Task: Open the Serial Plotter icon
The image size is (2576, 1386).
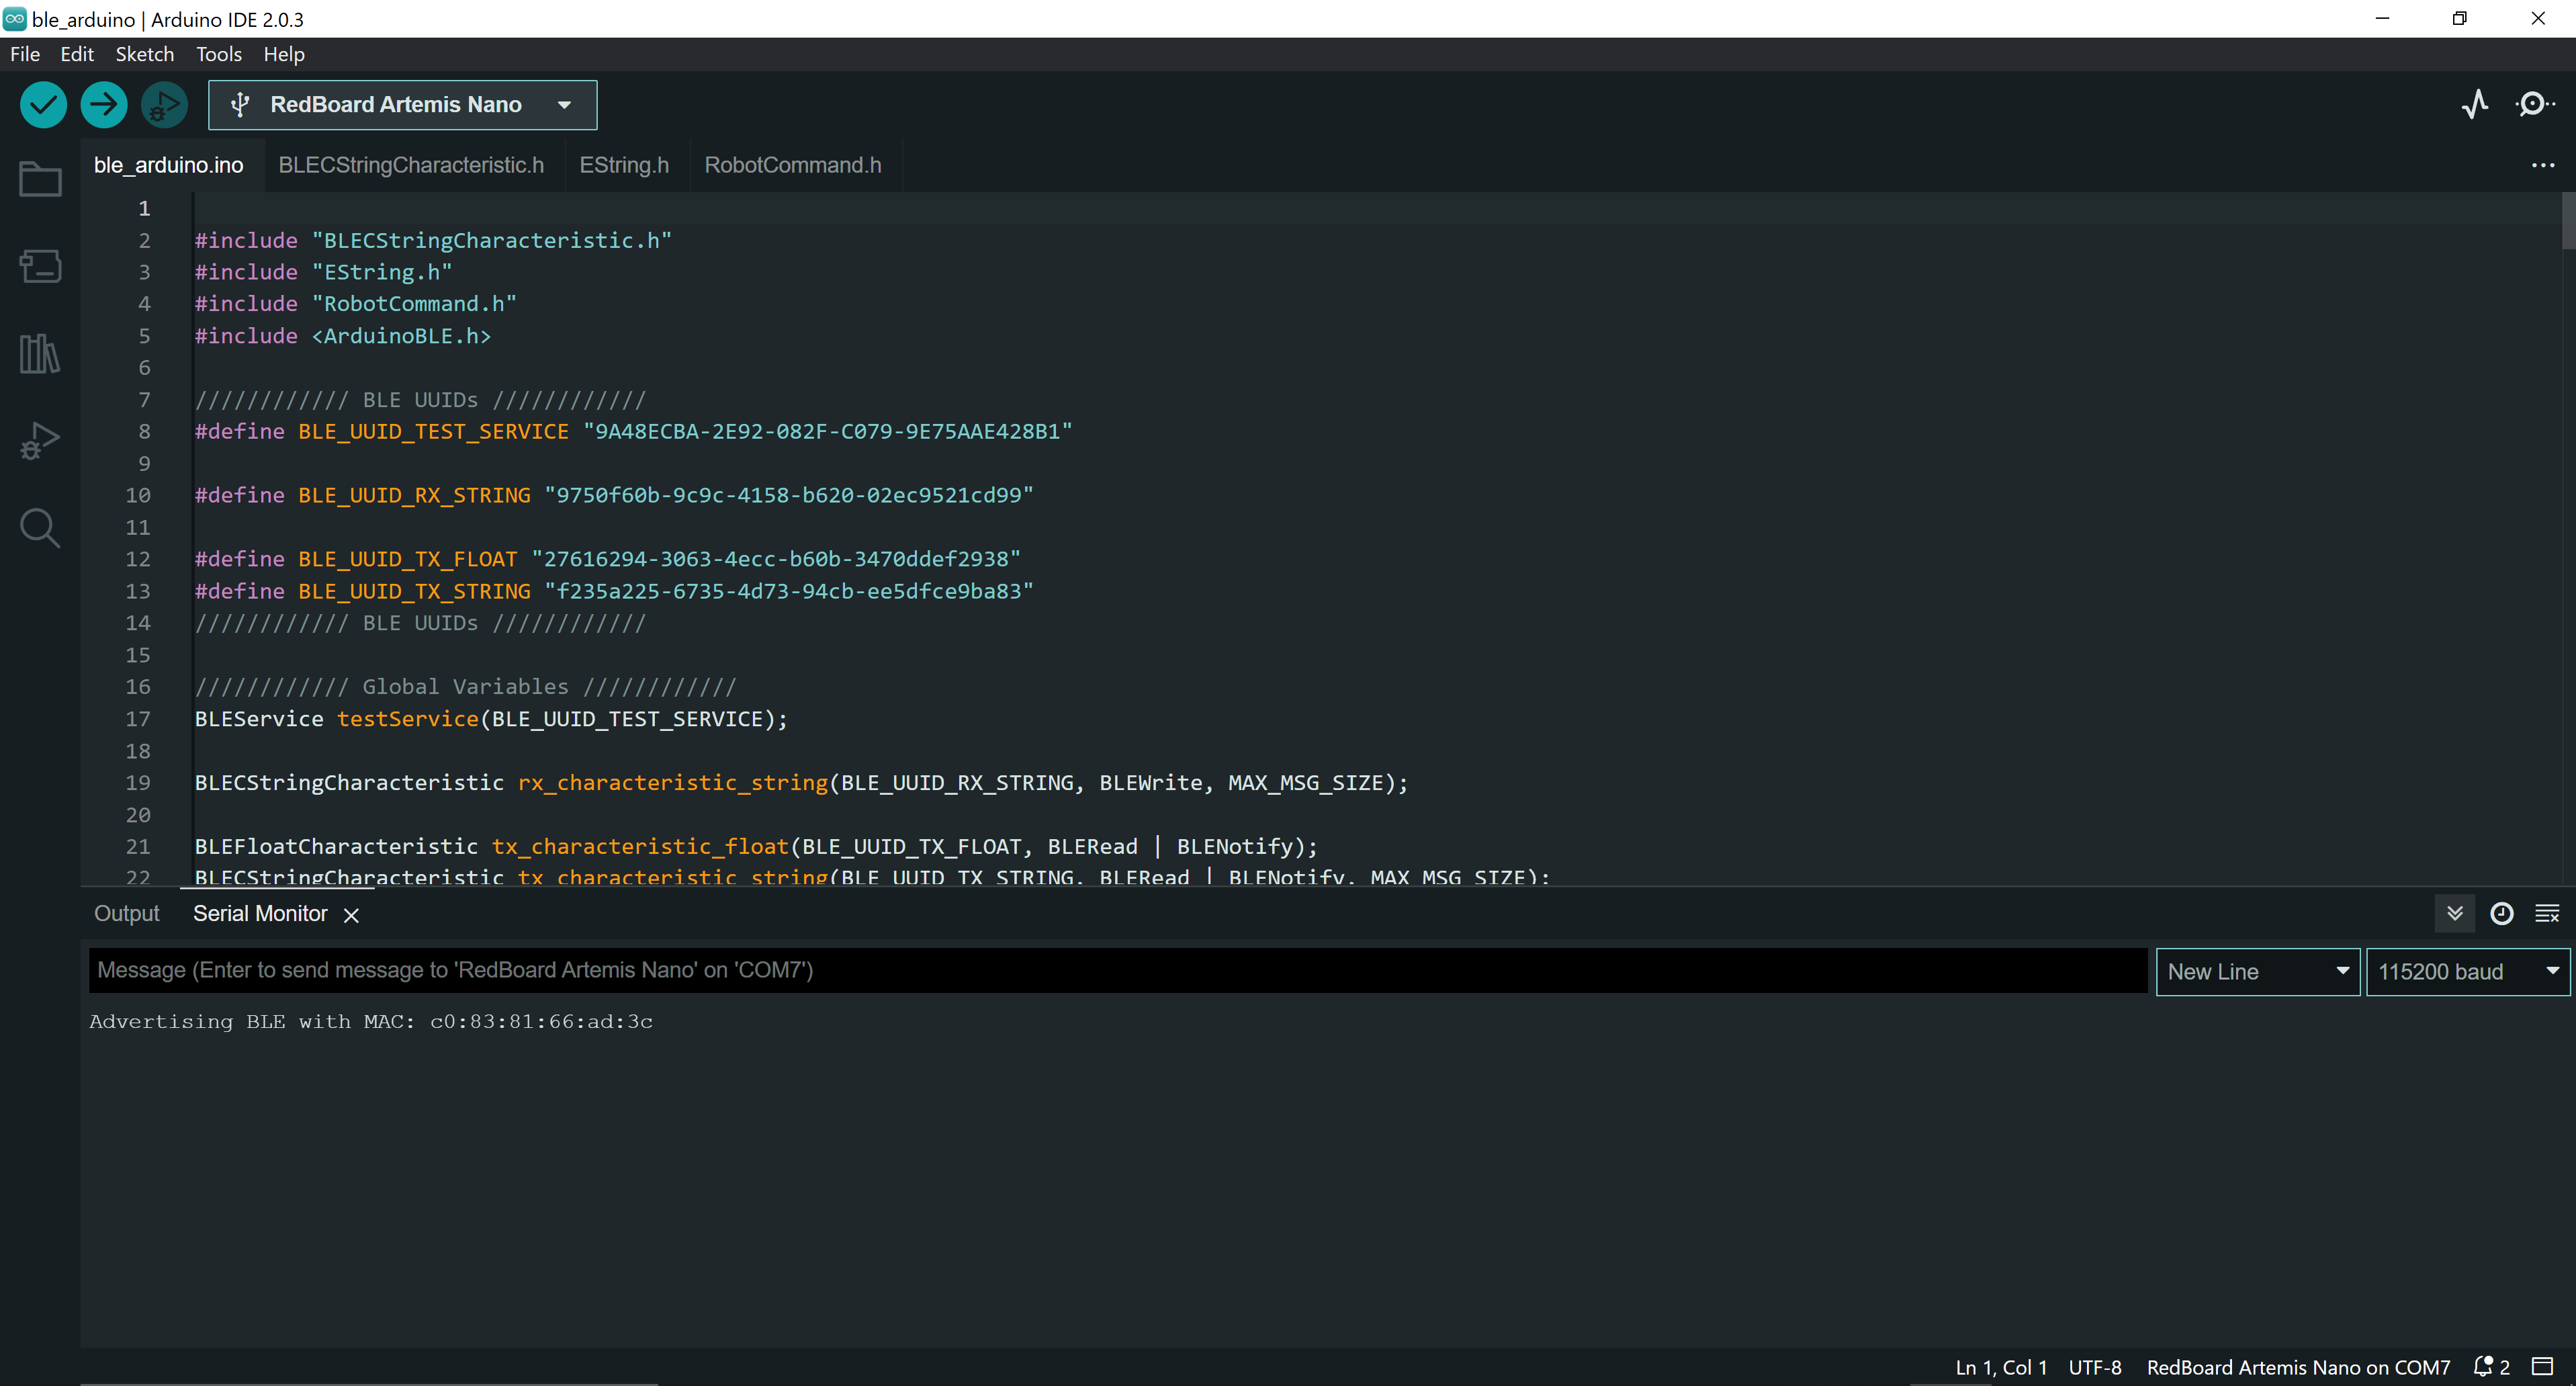Action: [x=2475, y=104]
